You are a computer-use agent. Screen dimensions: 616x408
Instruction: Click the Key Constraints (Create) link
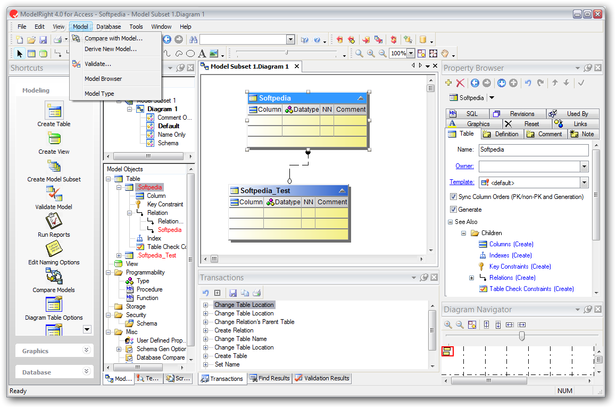[x=520, y=267]
